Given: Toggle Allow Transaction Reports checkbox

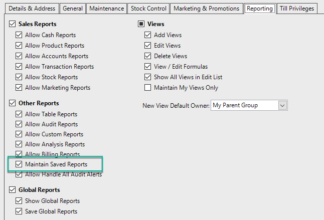Looking at the screenshot, I should tap(19, 67).
